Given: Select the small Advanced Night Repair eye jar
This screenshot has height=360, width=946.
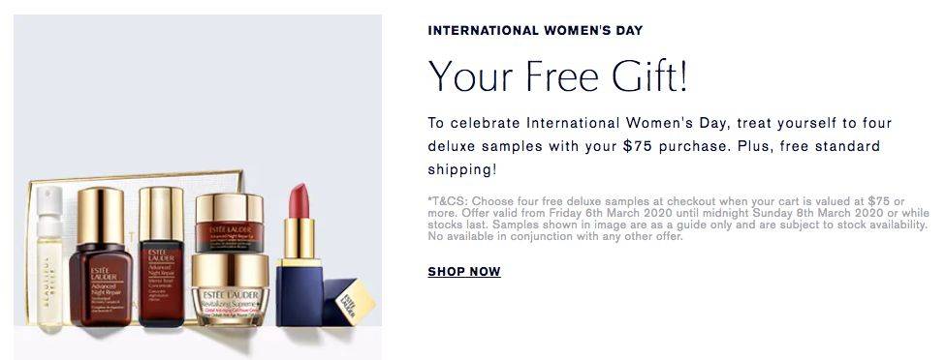Looking at the screenshot, I should coord(230,223).
